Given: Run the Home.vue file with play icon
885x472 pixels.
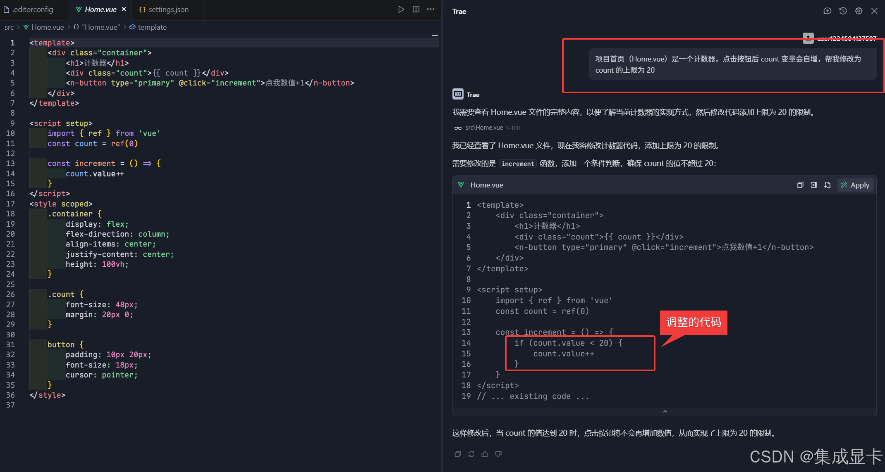Looking at the screenshot, I should tap(401, 9).
